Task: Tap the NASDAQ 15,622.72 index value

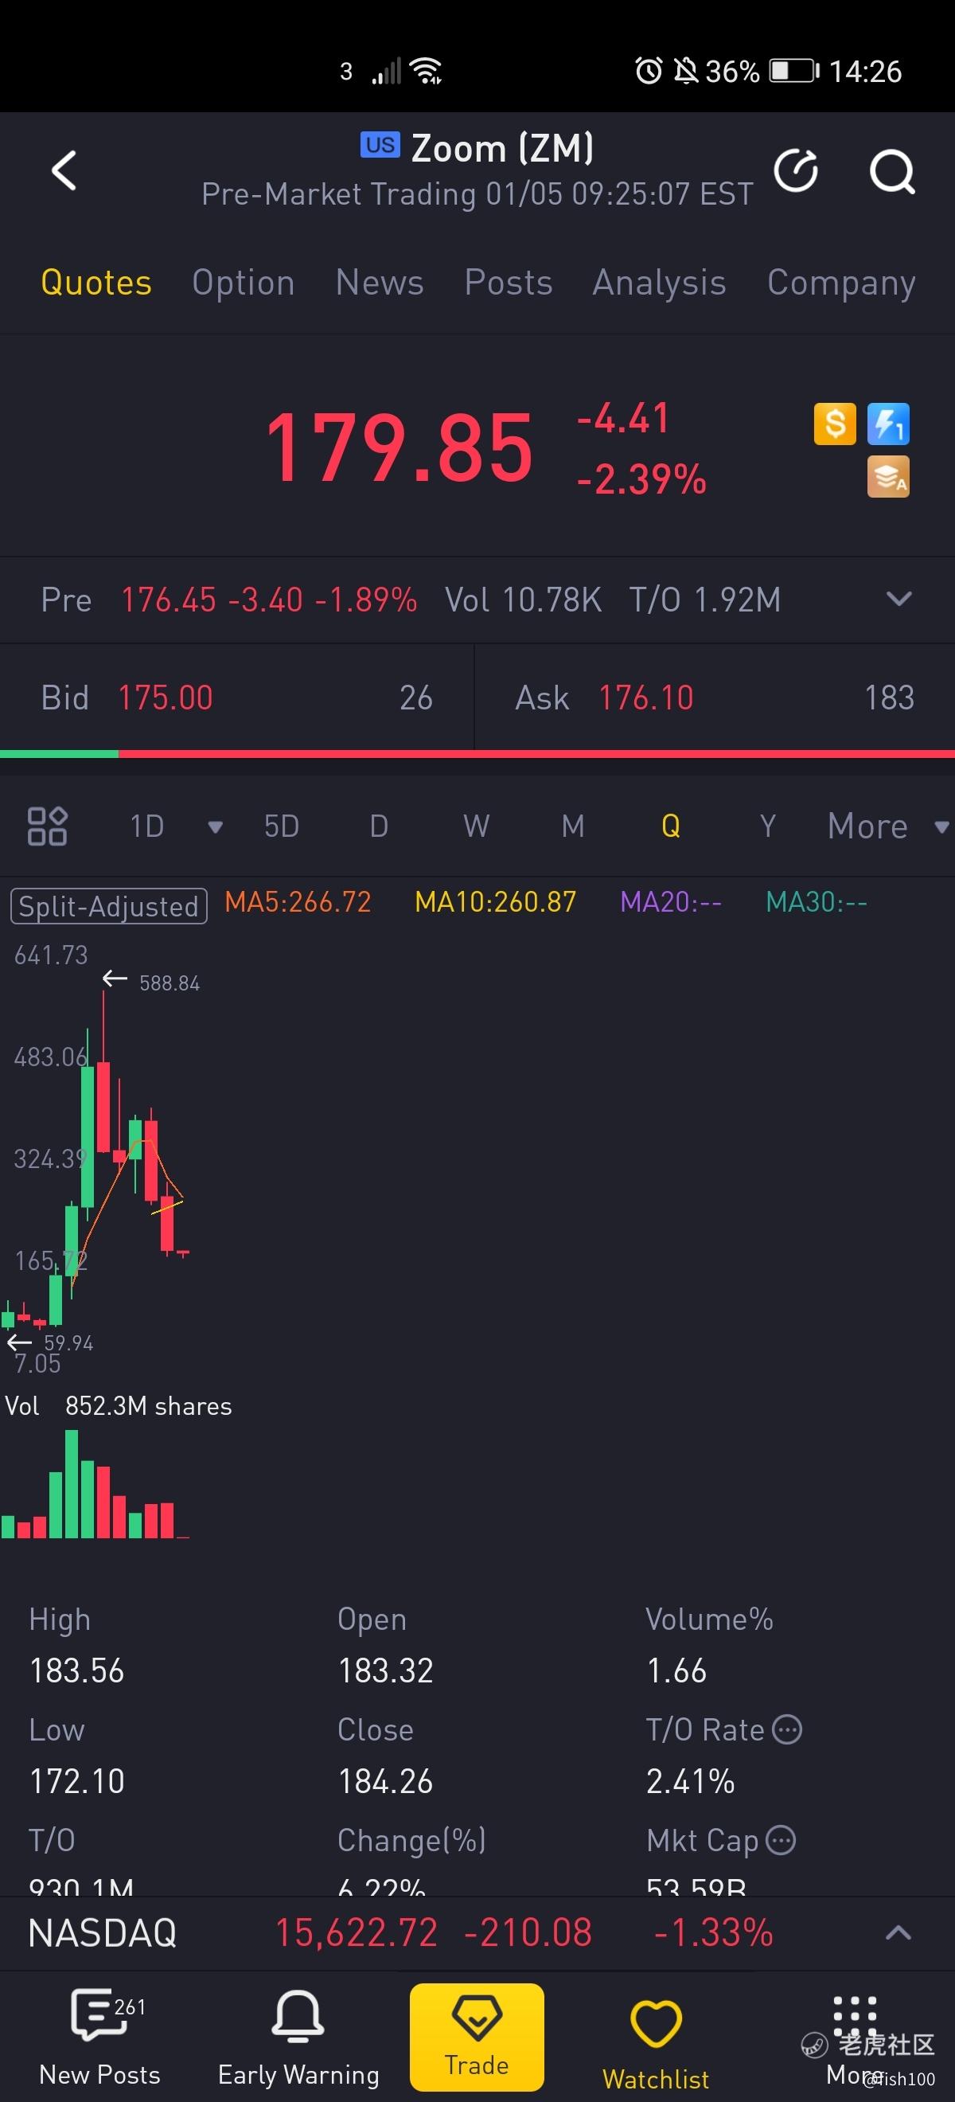Action: (356, 1932)
